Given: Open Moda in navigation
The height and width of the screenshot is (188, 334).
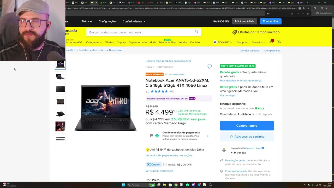Looking at the screenshot, I should [x=153, y=42].
